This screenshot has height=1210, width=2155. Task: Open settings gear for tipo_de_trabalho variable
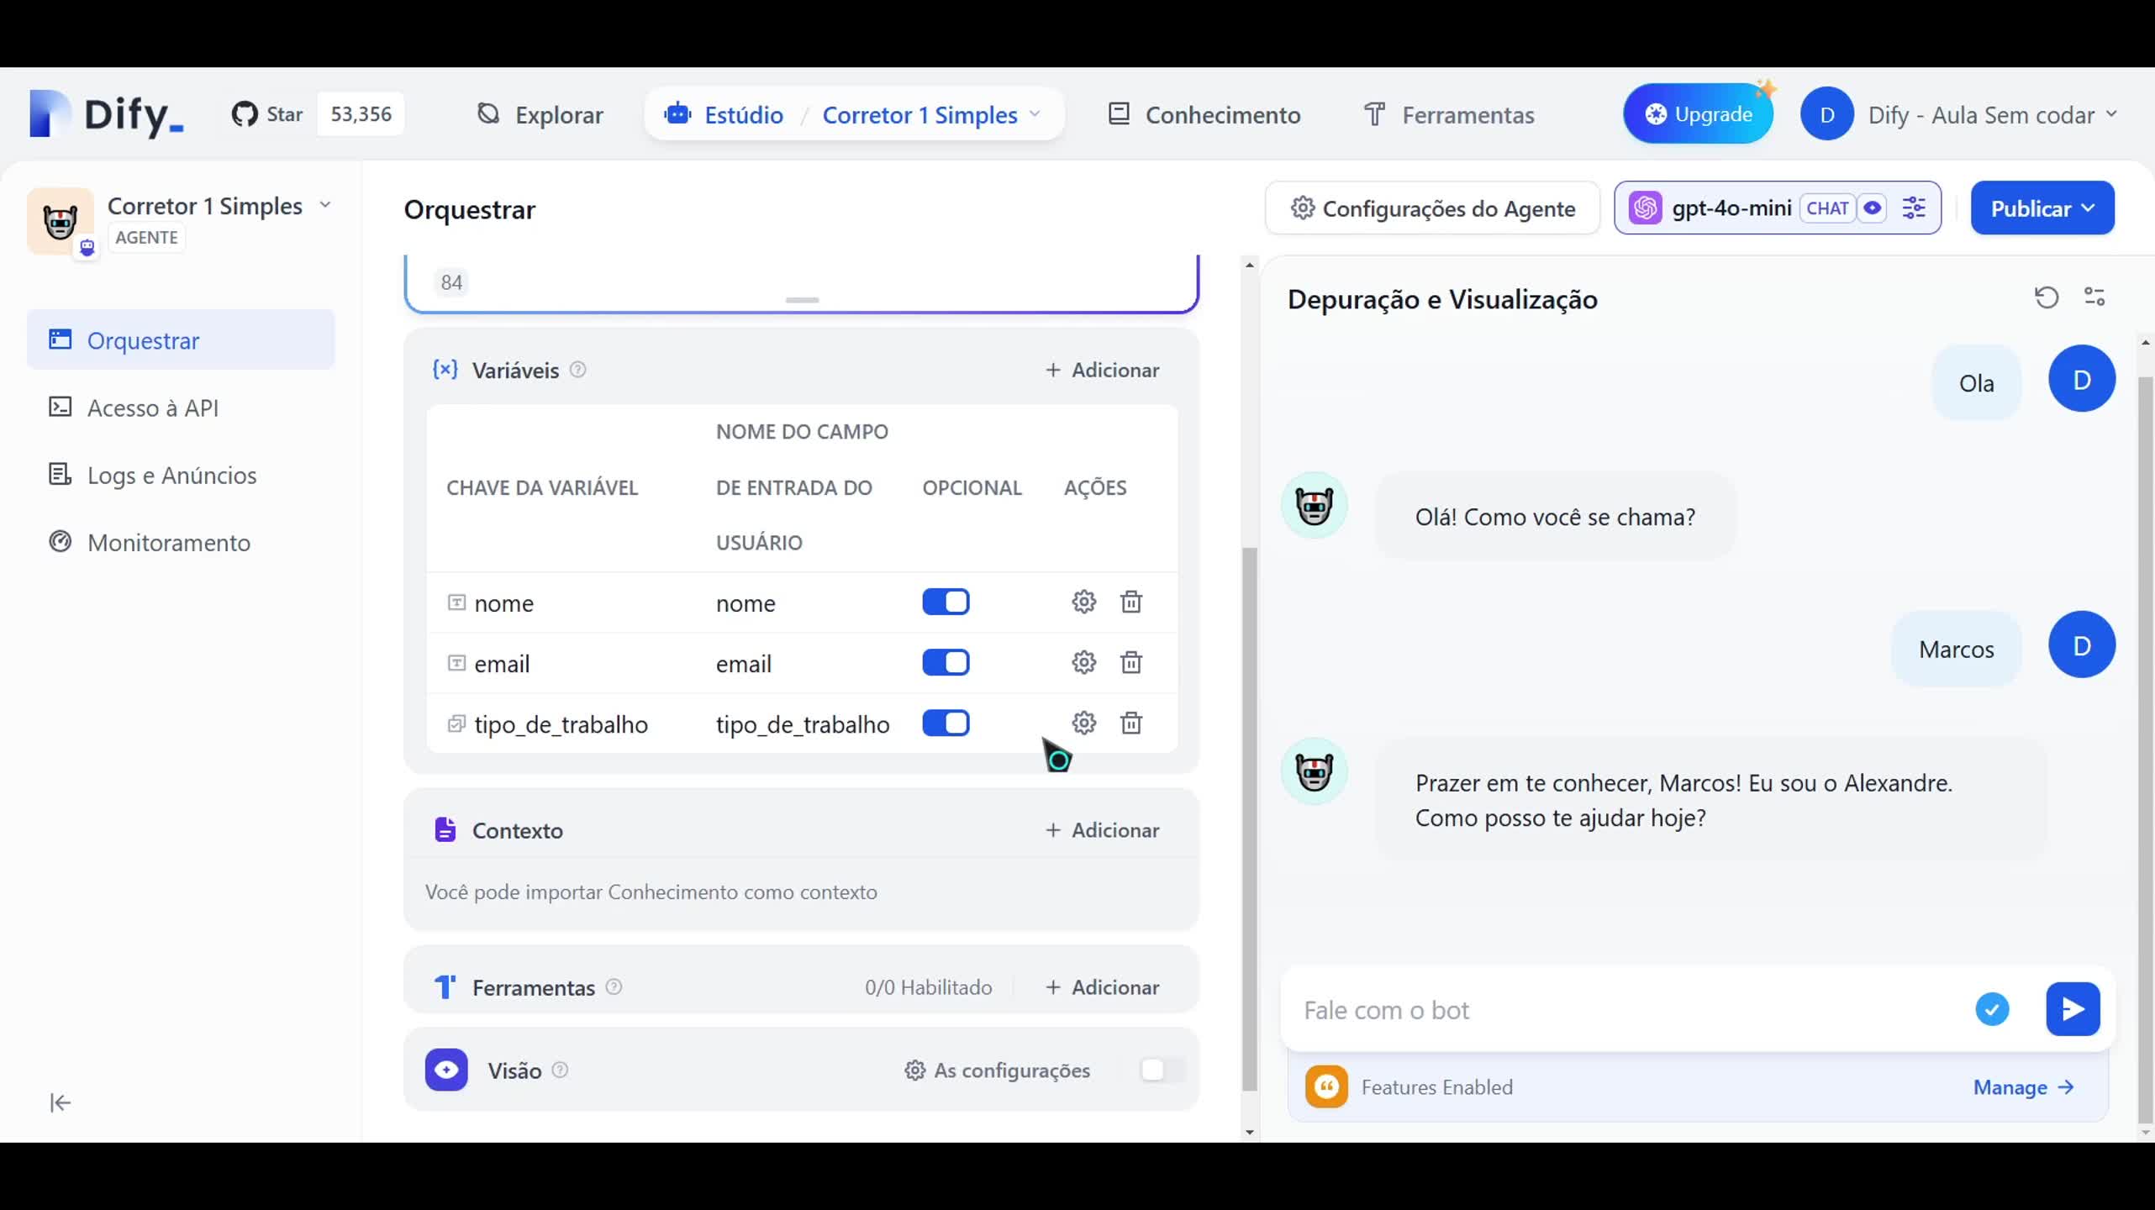pyautogui.click(x=1083, y=723)
